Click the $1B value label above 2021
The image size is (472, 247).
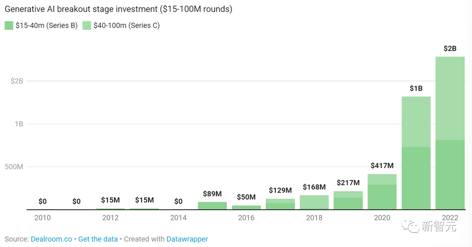point(416,88)
